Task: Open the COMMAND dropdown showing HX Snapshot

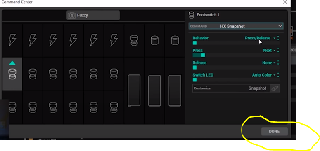Action: point(236,26)
